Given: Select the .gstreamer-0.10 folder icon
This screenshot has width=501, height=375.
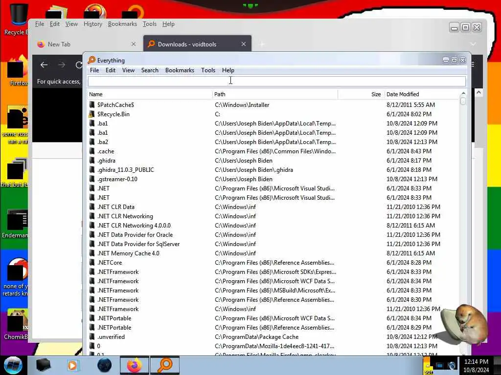Looking at the screenshot, I should [92, 179].
